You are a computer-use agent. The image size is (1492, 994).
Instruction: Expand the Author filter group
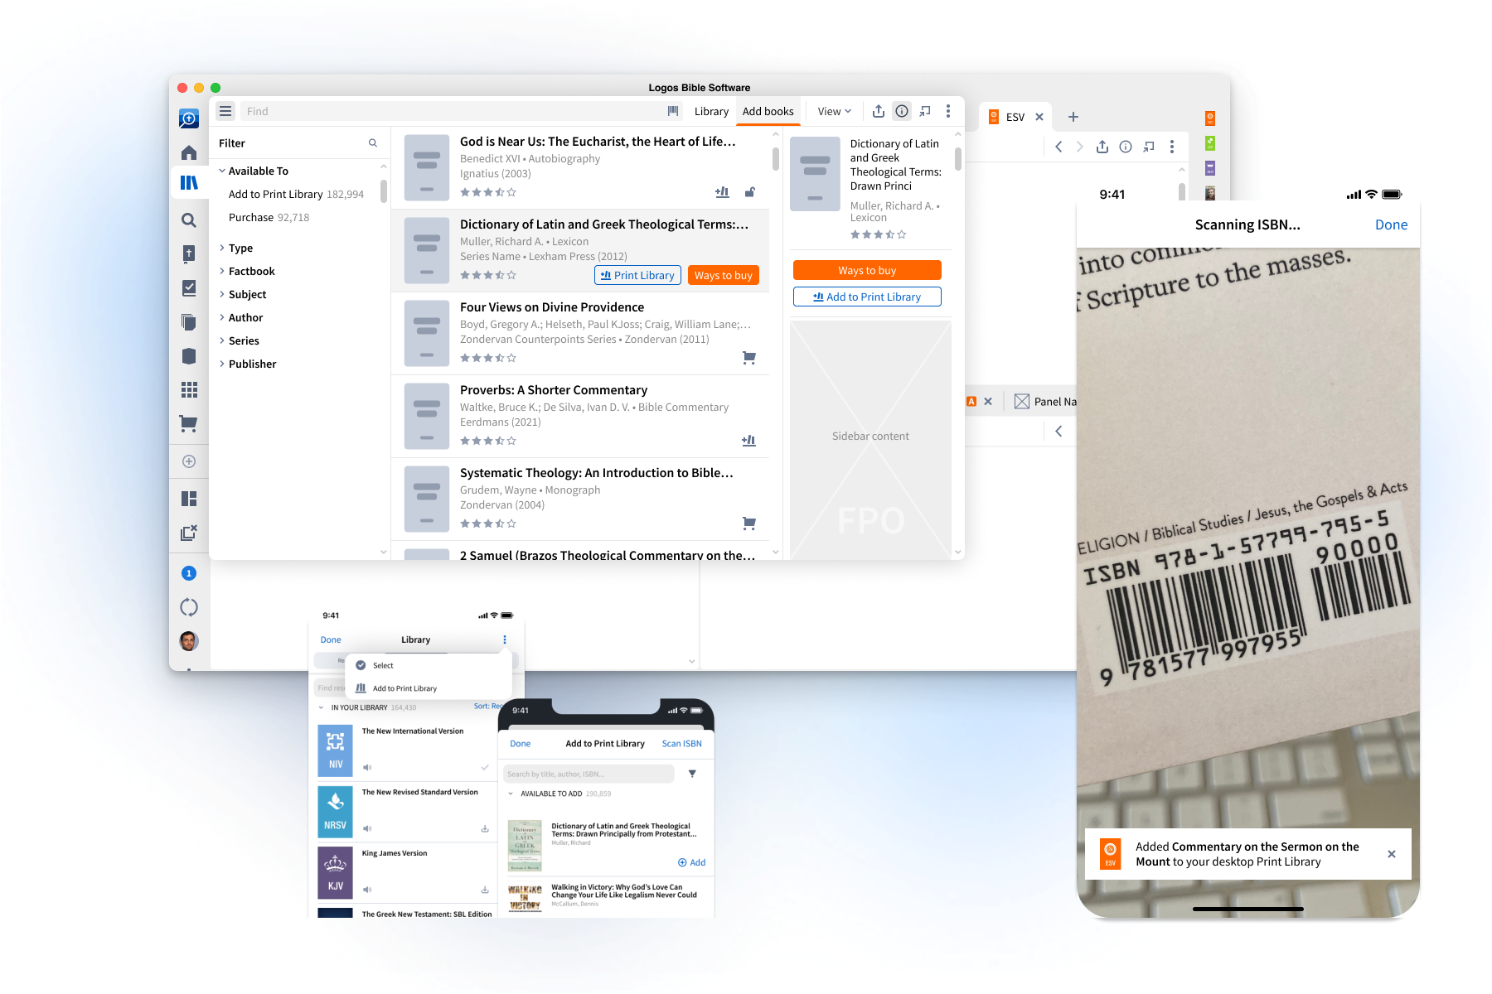click(x=222, y=317)
